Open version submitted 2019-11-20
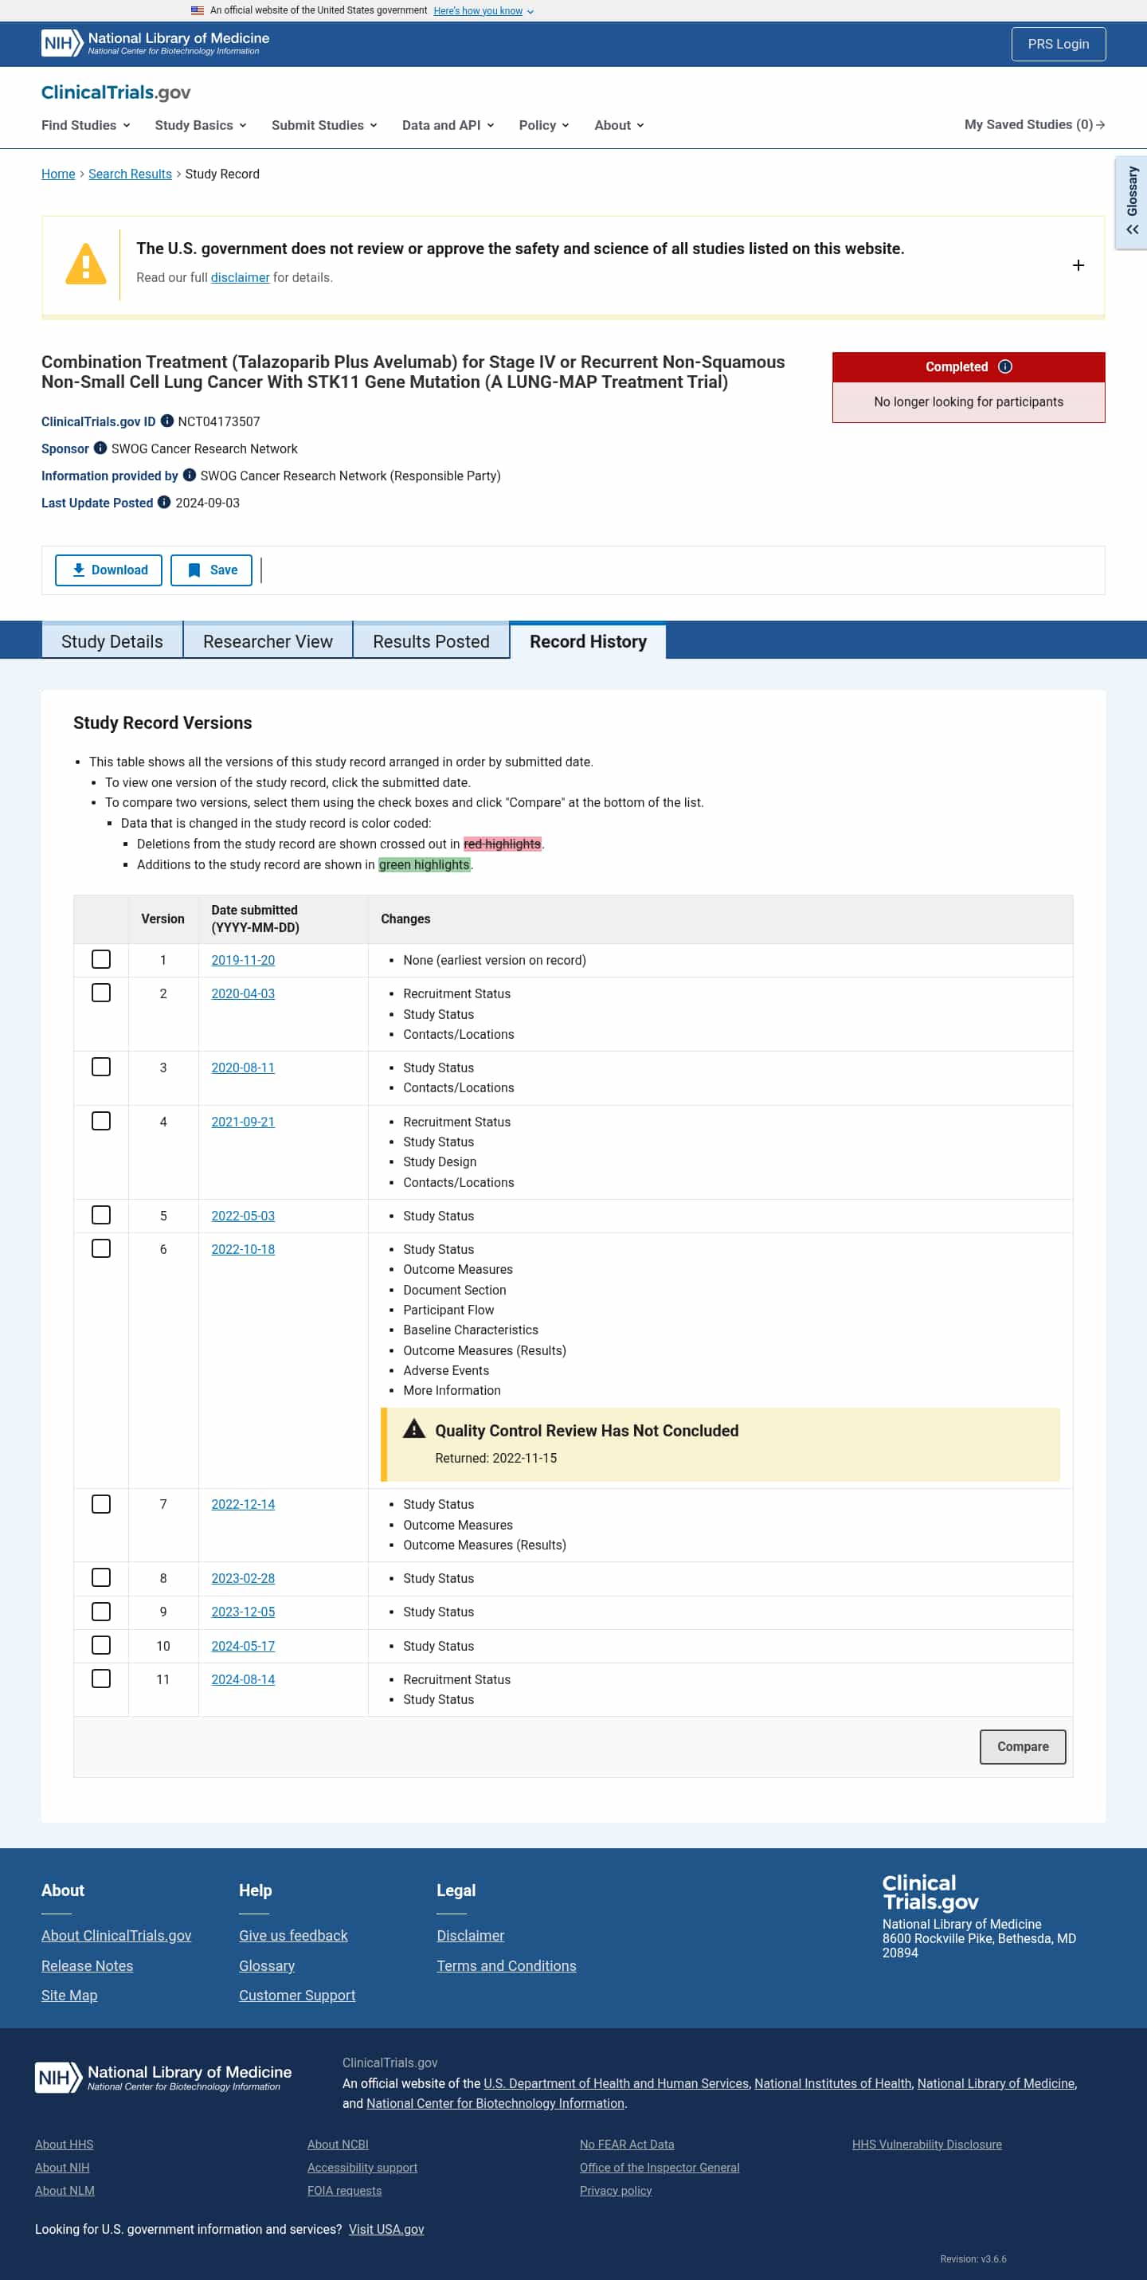The image size is (1147, 2280). pos(244,960)
